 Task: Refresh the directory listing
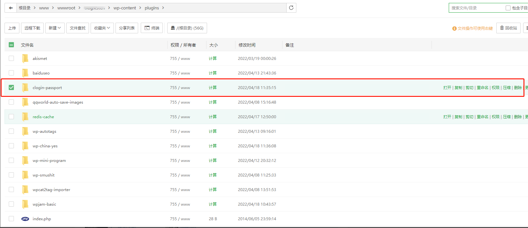[291, 8]
